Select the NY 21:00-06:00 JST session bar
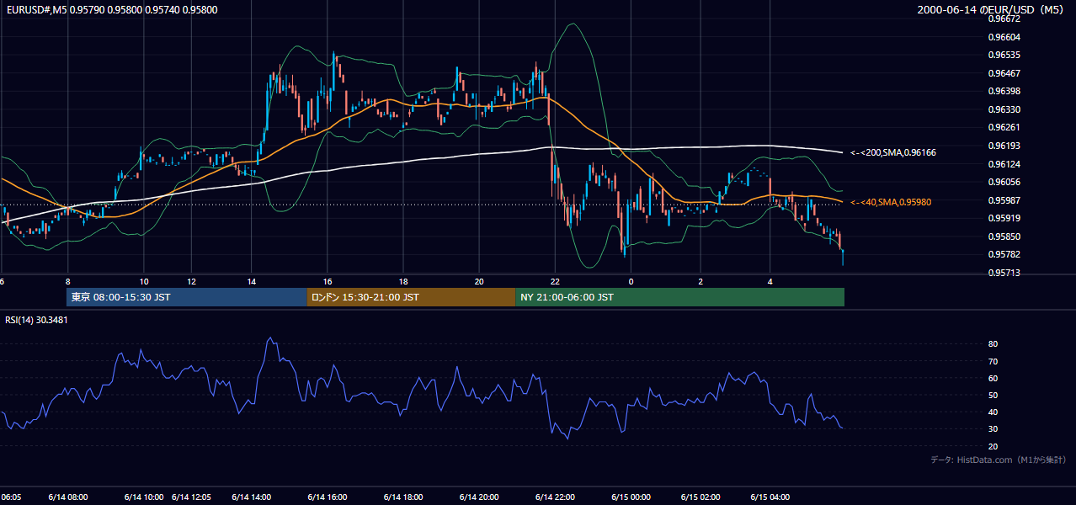The width and height of the screenshot is (1076, 505). (679, 297)
